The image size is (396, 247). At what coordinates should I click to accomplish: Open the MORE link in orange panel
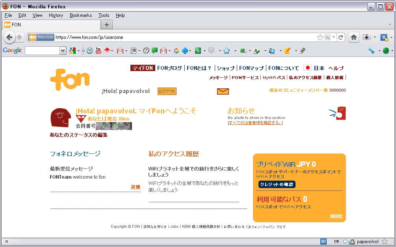[x=337, y=216]
